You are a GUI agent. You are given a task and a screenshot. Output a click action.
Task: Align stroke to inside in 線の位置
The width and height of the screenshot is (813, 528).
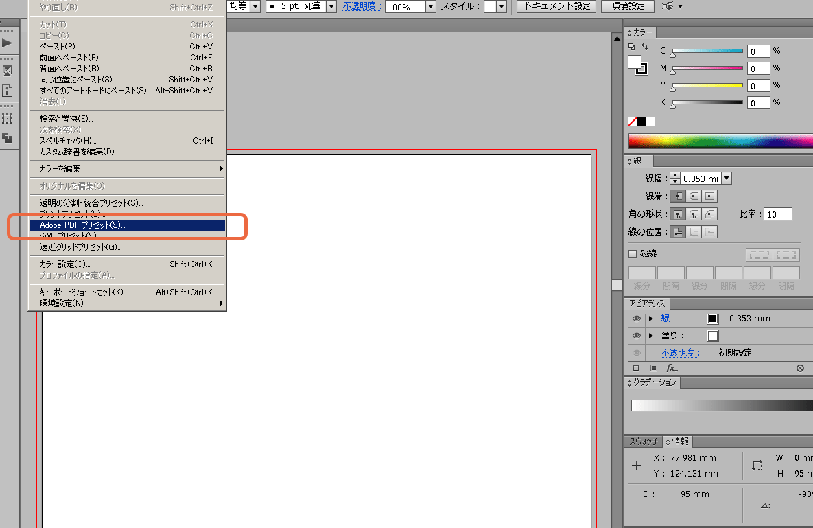(694, 232)
